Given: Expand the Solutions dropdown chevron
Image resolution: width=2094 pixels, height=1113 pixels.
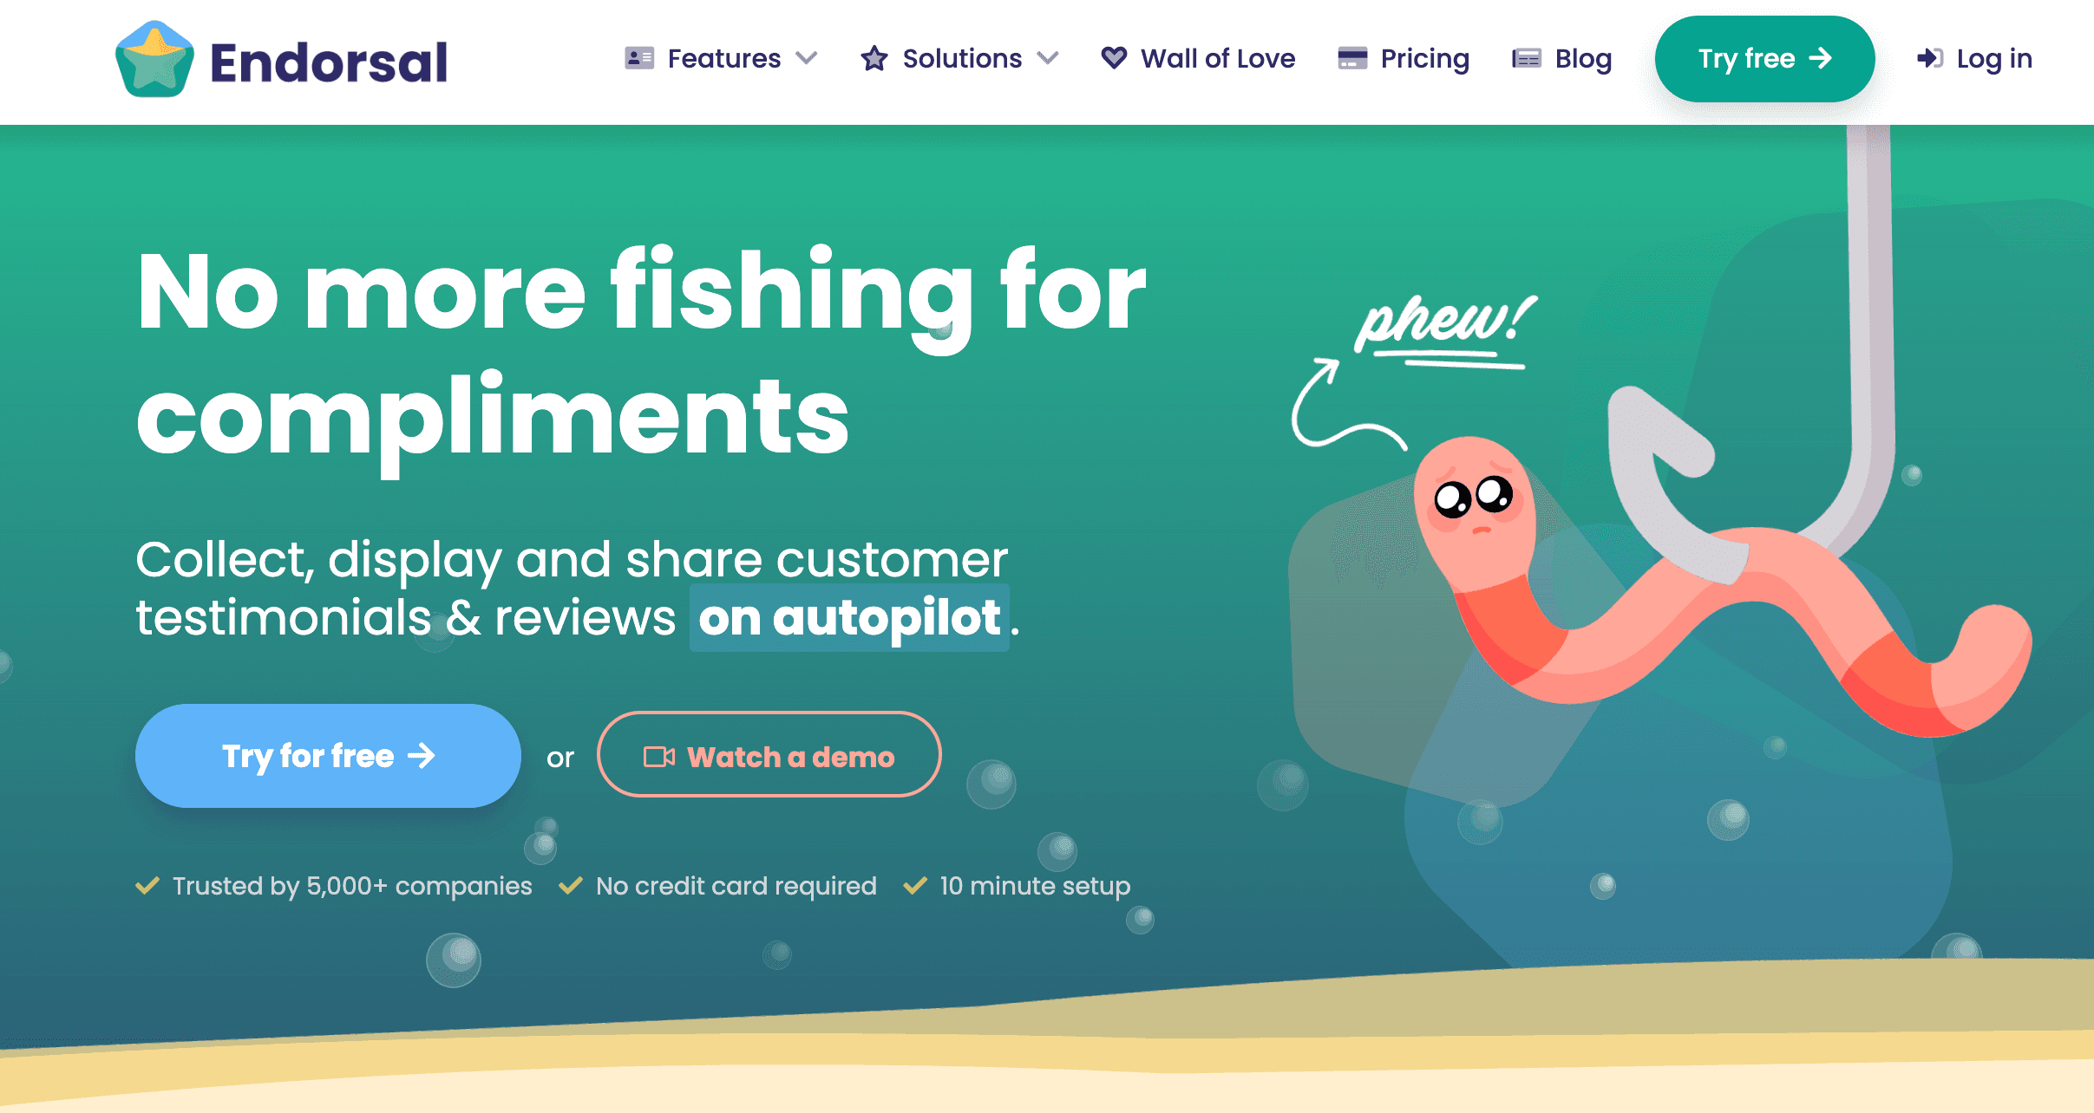Looking at the screenshot, I should pyautogui.click(x=1048, y=58).
